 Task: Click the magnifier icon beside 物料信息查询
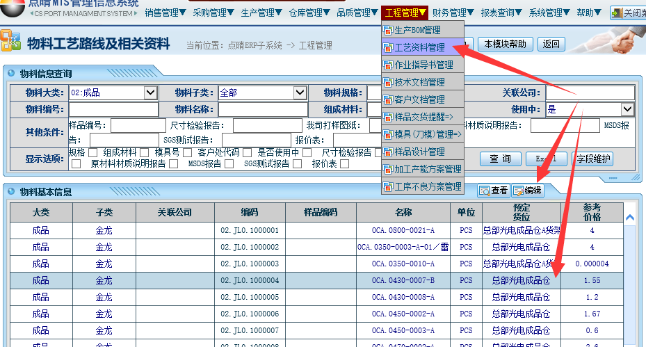click(12, 74)
